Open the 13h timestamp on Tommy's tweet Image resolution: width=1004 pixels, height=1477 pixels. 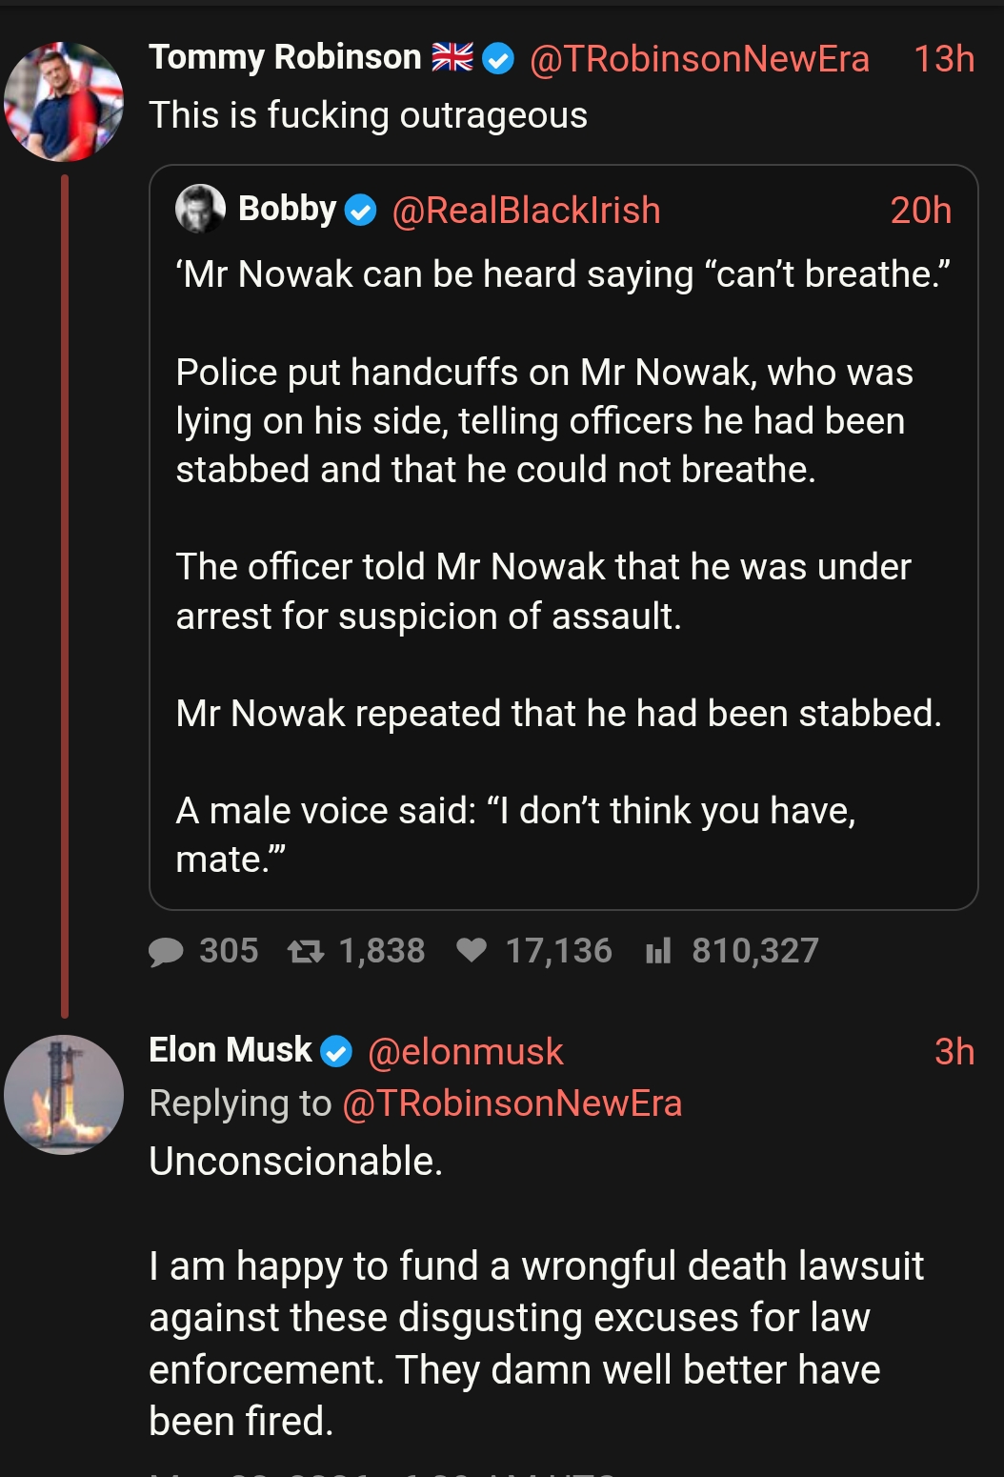click(x=944, y=59)
